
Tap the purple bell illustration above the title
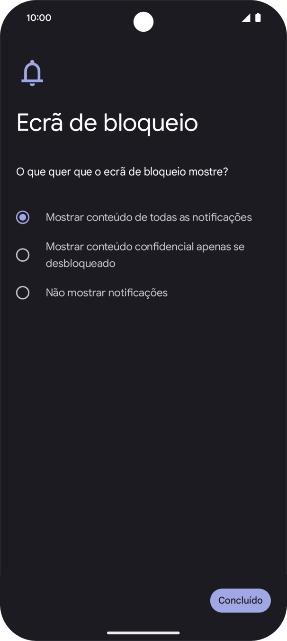point(32,72)
